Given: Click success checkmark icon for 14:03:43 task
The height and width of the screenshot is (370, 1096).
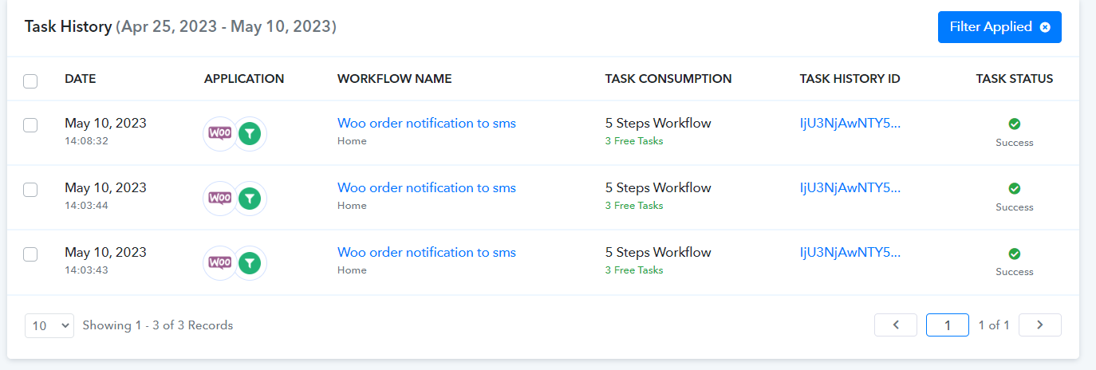Looking at the screenshot, I should (x=1015, y=254).
